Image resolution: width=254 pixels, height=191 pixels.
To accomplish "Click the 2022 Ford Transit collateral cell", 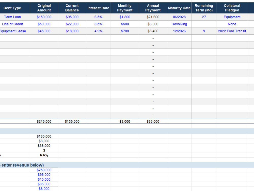I will [x=232, y=31].
